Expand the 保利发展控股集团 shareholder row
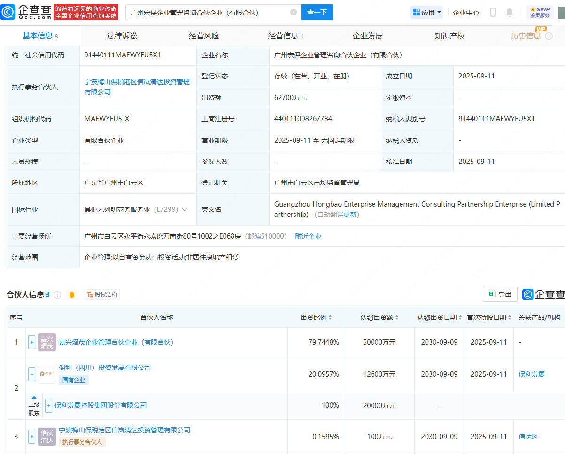Screen dimensions: 565x454 tap(48, 405)
